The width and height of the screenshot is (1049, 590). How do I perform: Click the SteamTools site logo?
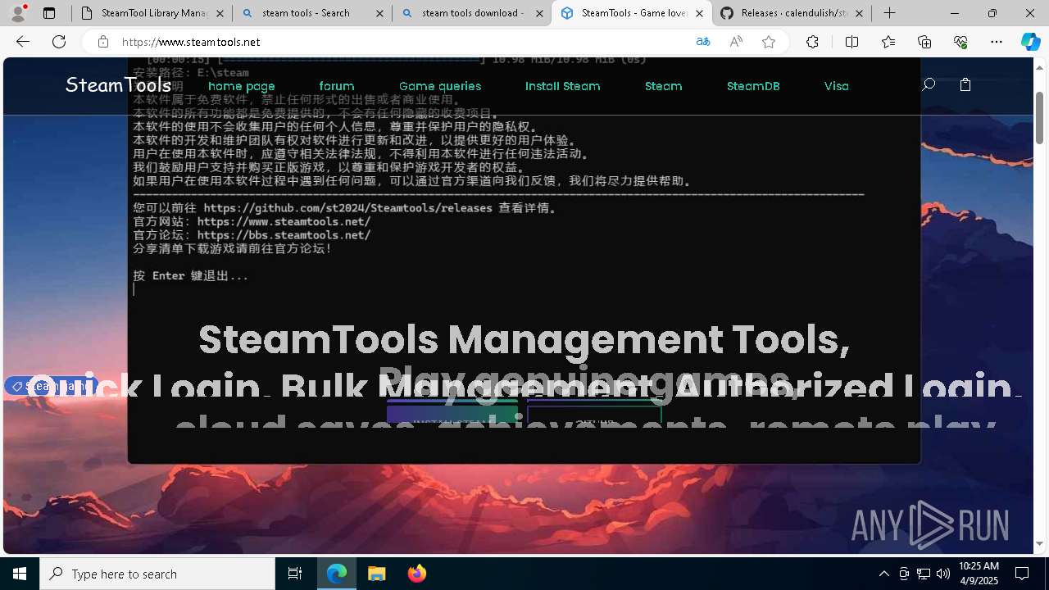tap(118, 85)
